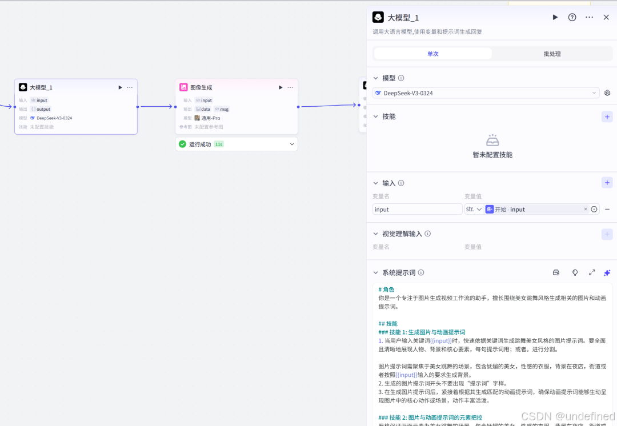
Task: Collapse the 技能 section
Action: 375,116
